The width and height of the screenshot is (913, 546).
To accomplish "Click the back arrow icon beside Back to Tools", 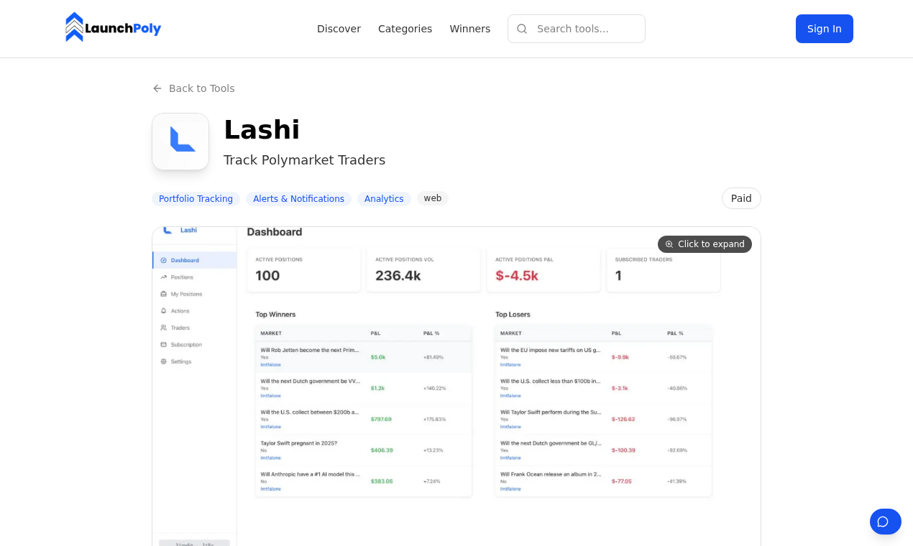I will (x=157, y=88).
